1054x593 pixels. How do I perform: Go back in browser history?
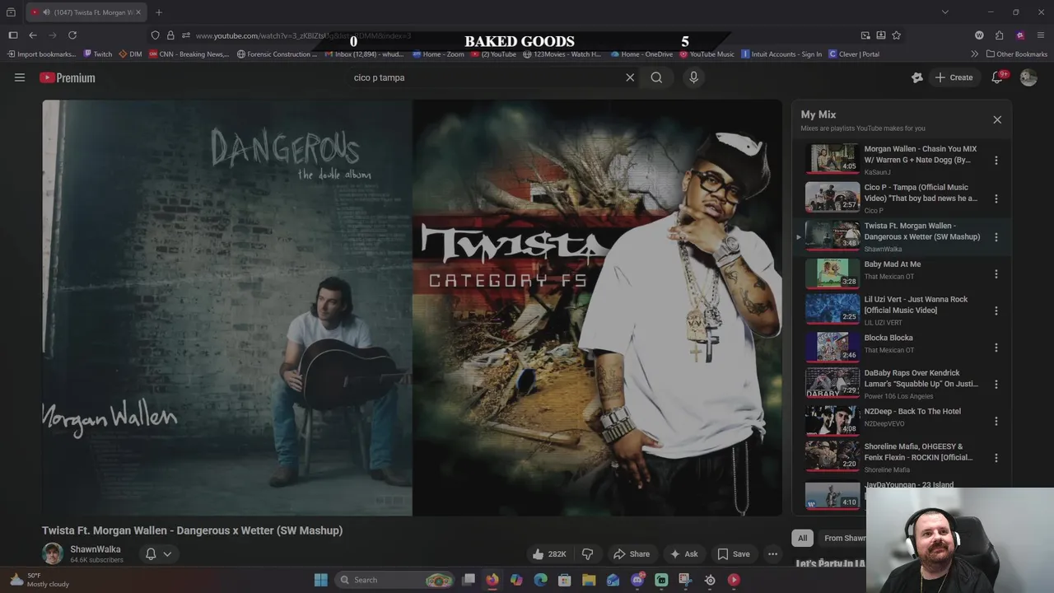coord(33,35)
